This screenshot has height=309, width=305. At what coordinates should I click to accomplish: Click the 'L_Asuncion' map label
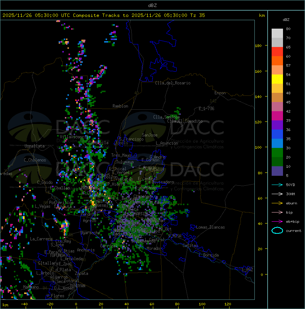click(167, 143)
